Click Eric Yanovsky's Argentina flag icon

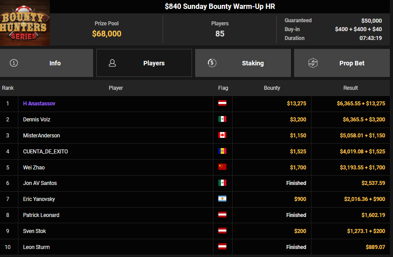[222, 199]
